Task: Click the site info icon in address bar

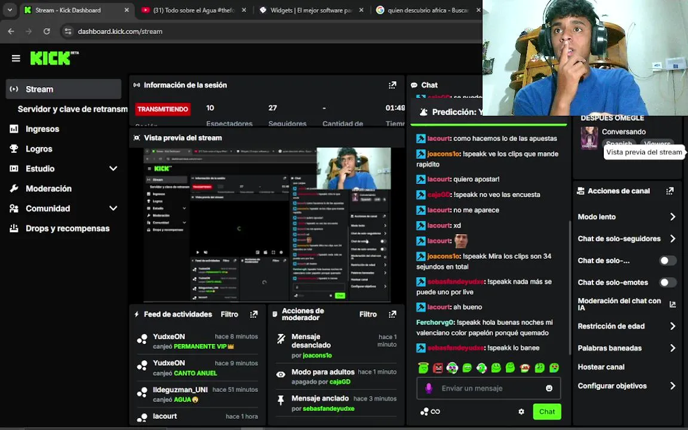Action: 67,32
